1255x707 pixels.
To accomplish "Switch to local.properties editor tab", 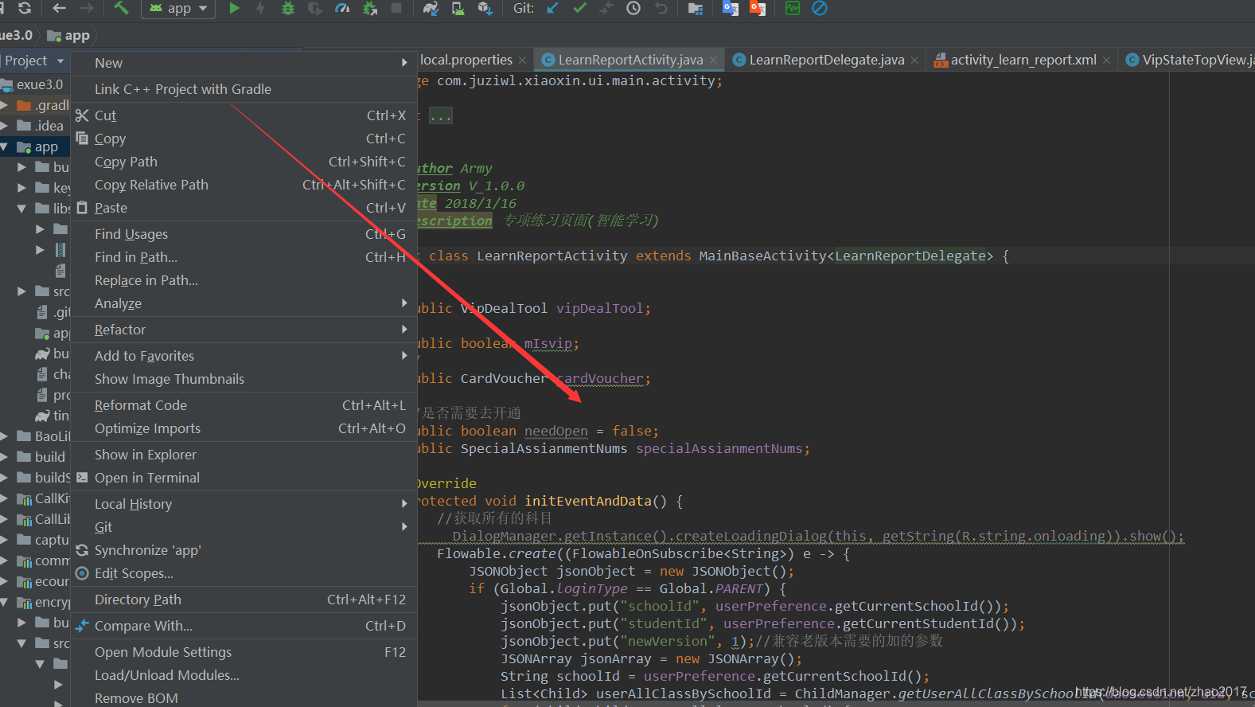I will pos(466,60).
